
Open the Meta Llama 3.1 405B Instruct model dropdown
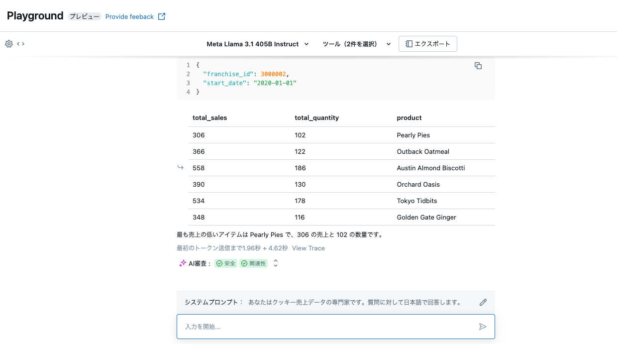coord(257,44)
